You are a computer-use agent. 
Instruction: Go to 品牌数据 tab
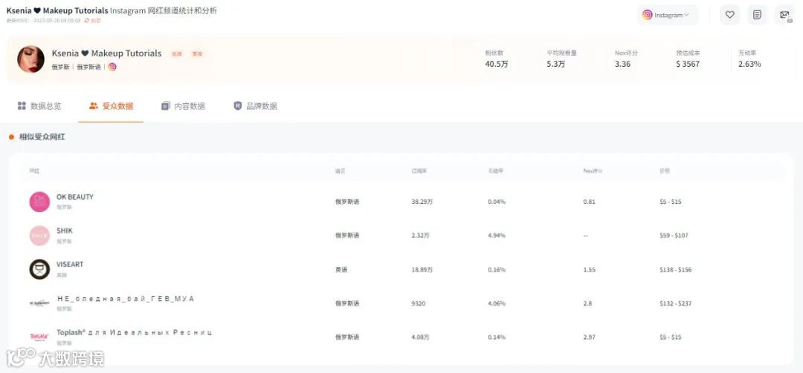pos(255,106)
